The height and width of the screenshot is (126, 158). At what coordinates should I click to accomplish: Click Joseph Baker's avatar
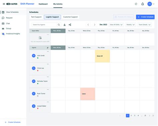tap(34, 106)
